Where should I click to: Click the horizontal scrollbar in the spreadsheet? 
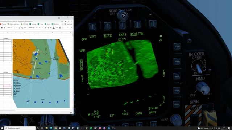coord(7,110)
